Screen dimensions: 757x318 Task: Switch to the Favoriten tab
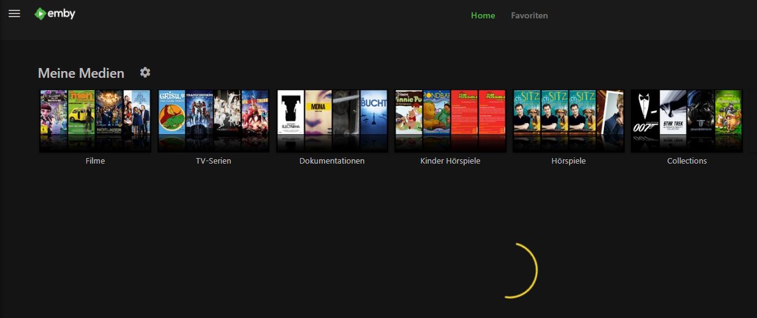(529, 15)
